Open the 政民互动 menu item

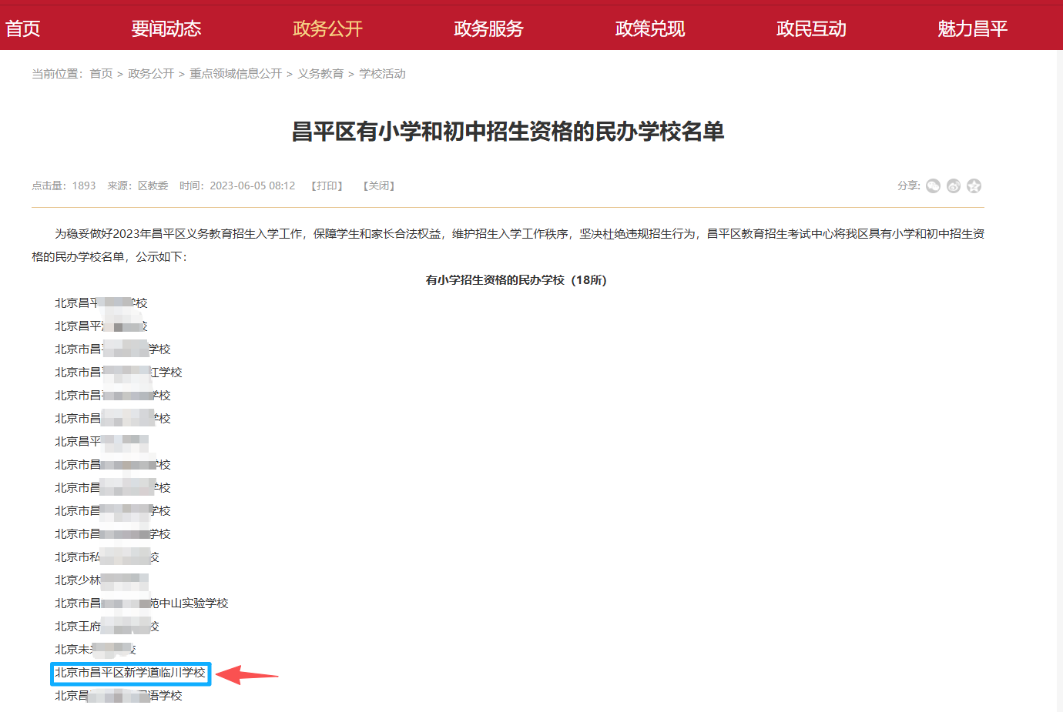point(811,29)
